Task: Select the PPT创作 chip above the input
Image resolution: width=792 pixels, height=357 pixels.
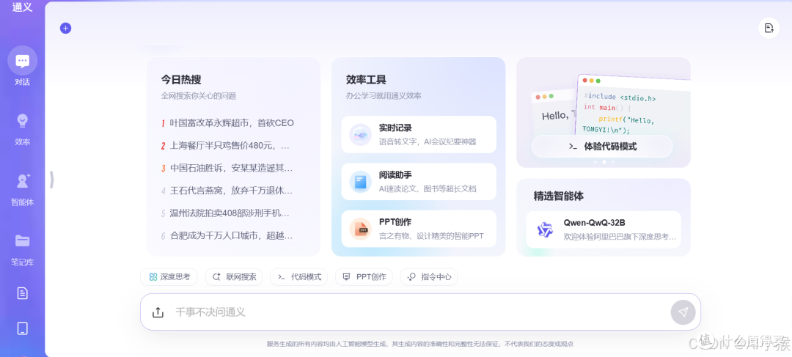Action: point(364,276)
